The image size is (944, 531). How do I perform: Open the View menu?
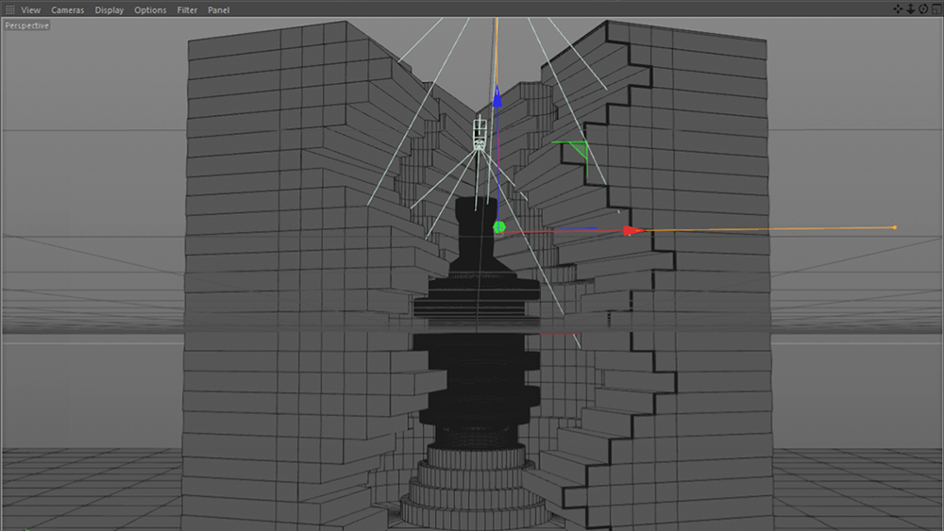pyautogui.click(x=30, y=10)
